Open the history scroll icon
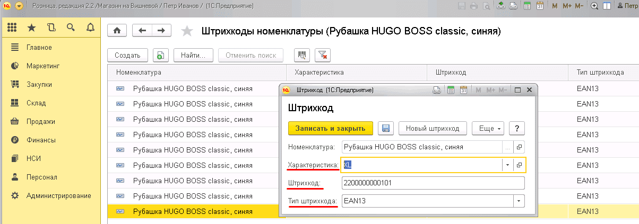This screenshot has width=639, height=224. click(51, 28)
